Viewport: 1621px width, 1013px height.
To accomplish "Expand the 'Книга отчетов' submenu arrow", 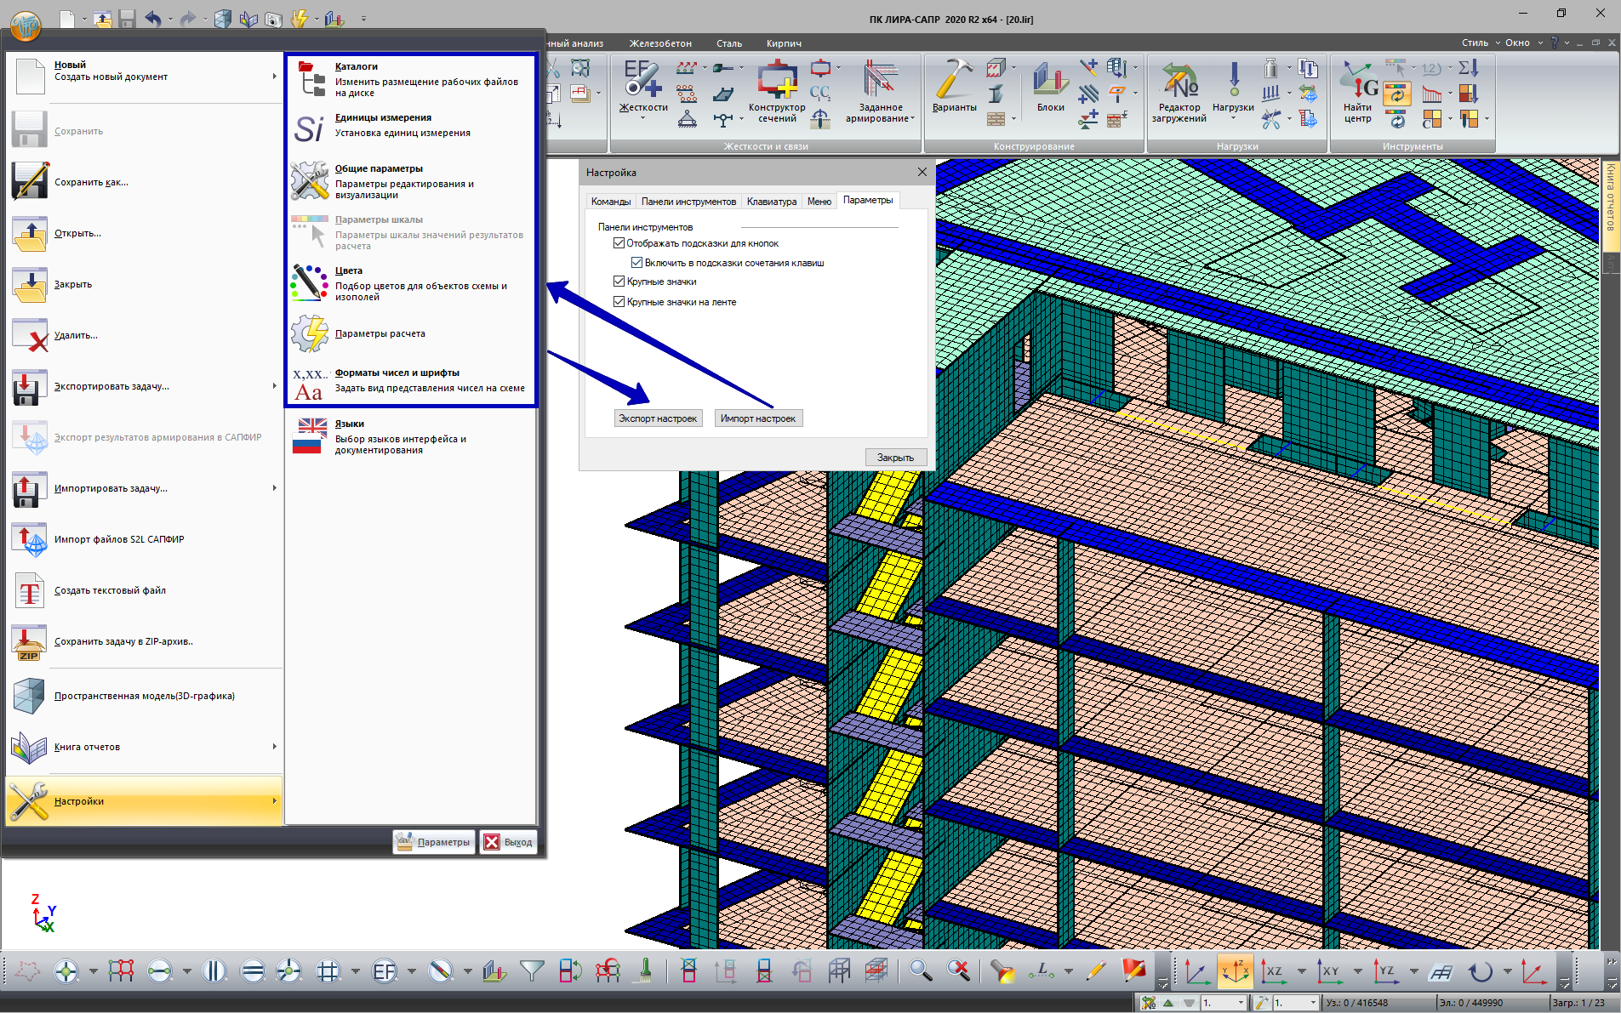I will 274,747.
